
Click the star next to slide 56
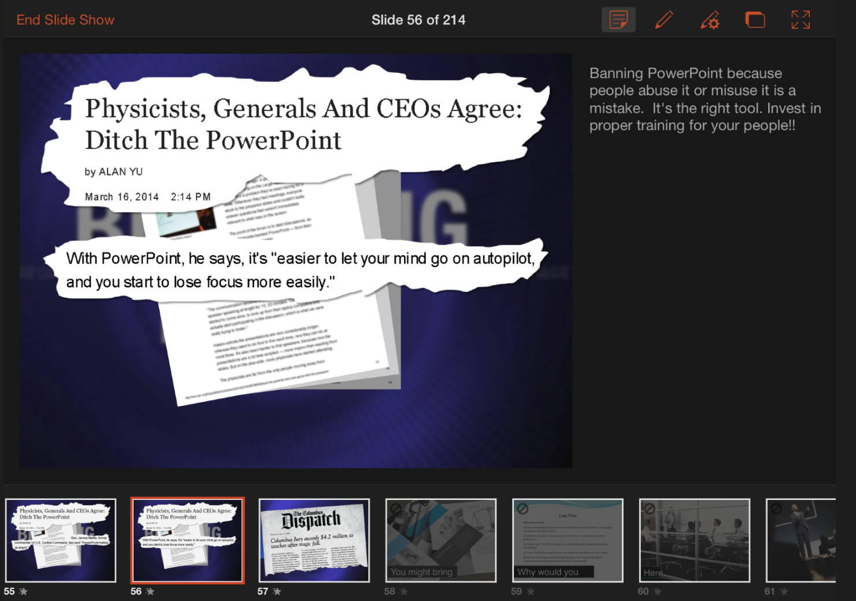click(x=150, y=591)
